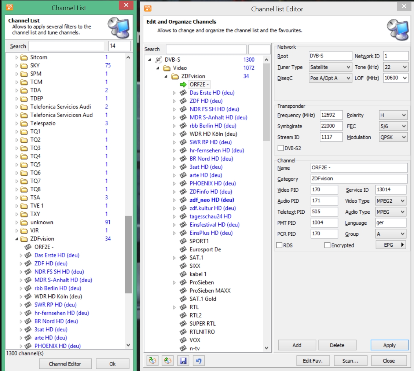This screenshot has height=371, width=414.
Task: Expand the RTL channel in the editor tree
Action: [x=175, y=307]
